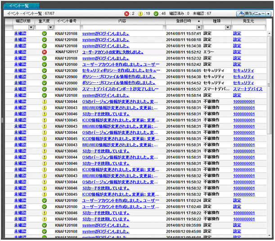275x241 pixels.
Task: Sort by the 内容 column header
Action: point(122,21)
